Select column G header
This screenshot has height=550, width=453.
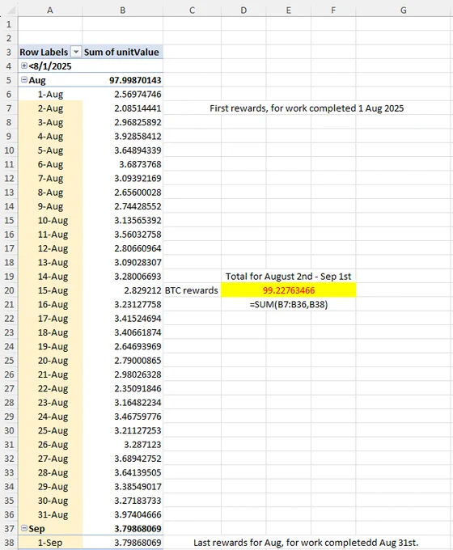pos(404,11)
